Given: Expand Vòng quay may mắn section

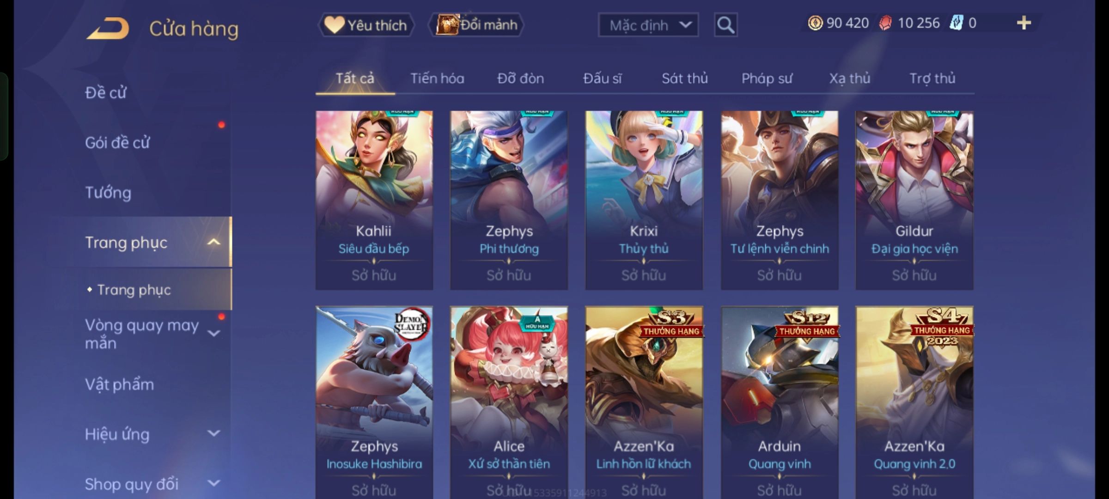Looking at the screenshot, I should click(213, 333).
